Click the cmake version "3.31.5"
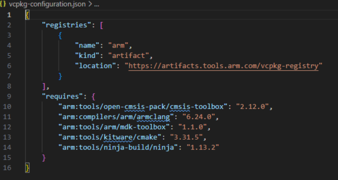 tap(186, 137)
